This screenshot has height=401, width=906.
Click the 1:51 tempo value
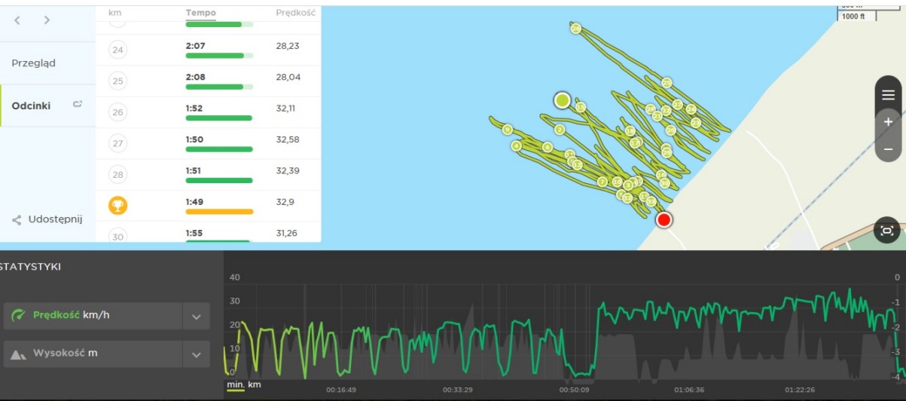coord(194,171)
